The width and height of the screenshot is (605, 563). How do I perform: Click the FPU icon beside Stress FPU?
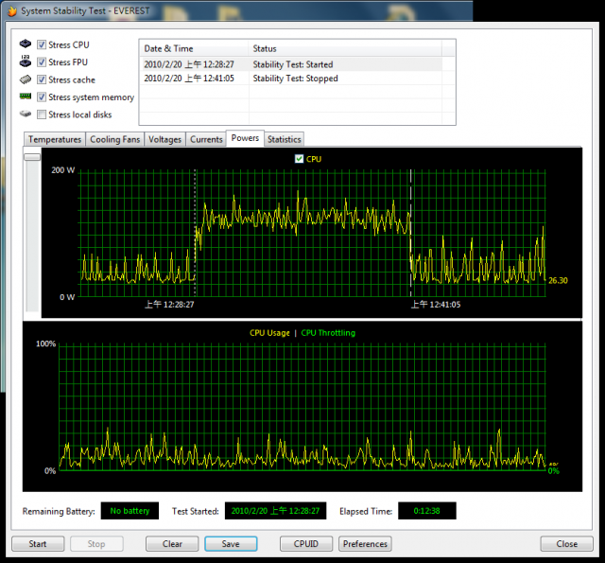click(26, 61)
